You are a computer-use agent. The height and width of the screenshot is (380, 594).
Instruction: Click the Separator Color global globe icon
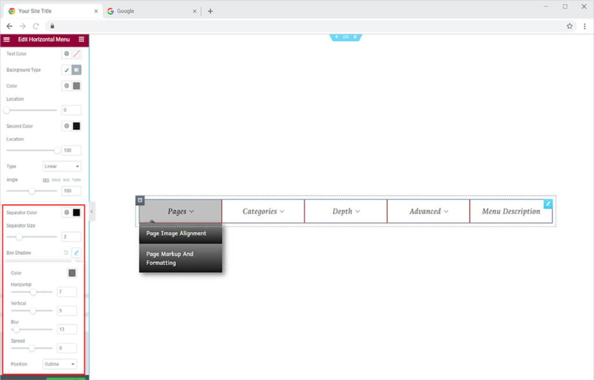(x=67, y=212)
